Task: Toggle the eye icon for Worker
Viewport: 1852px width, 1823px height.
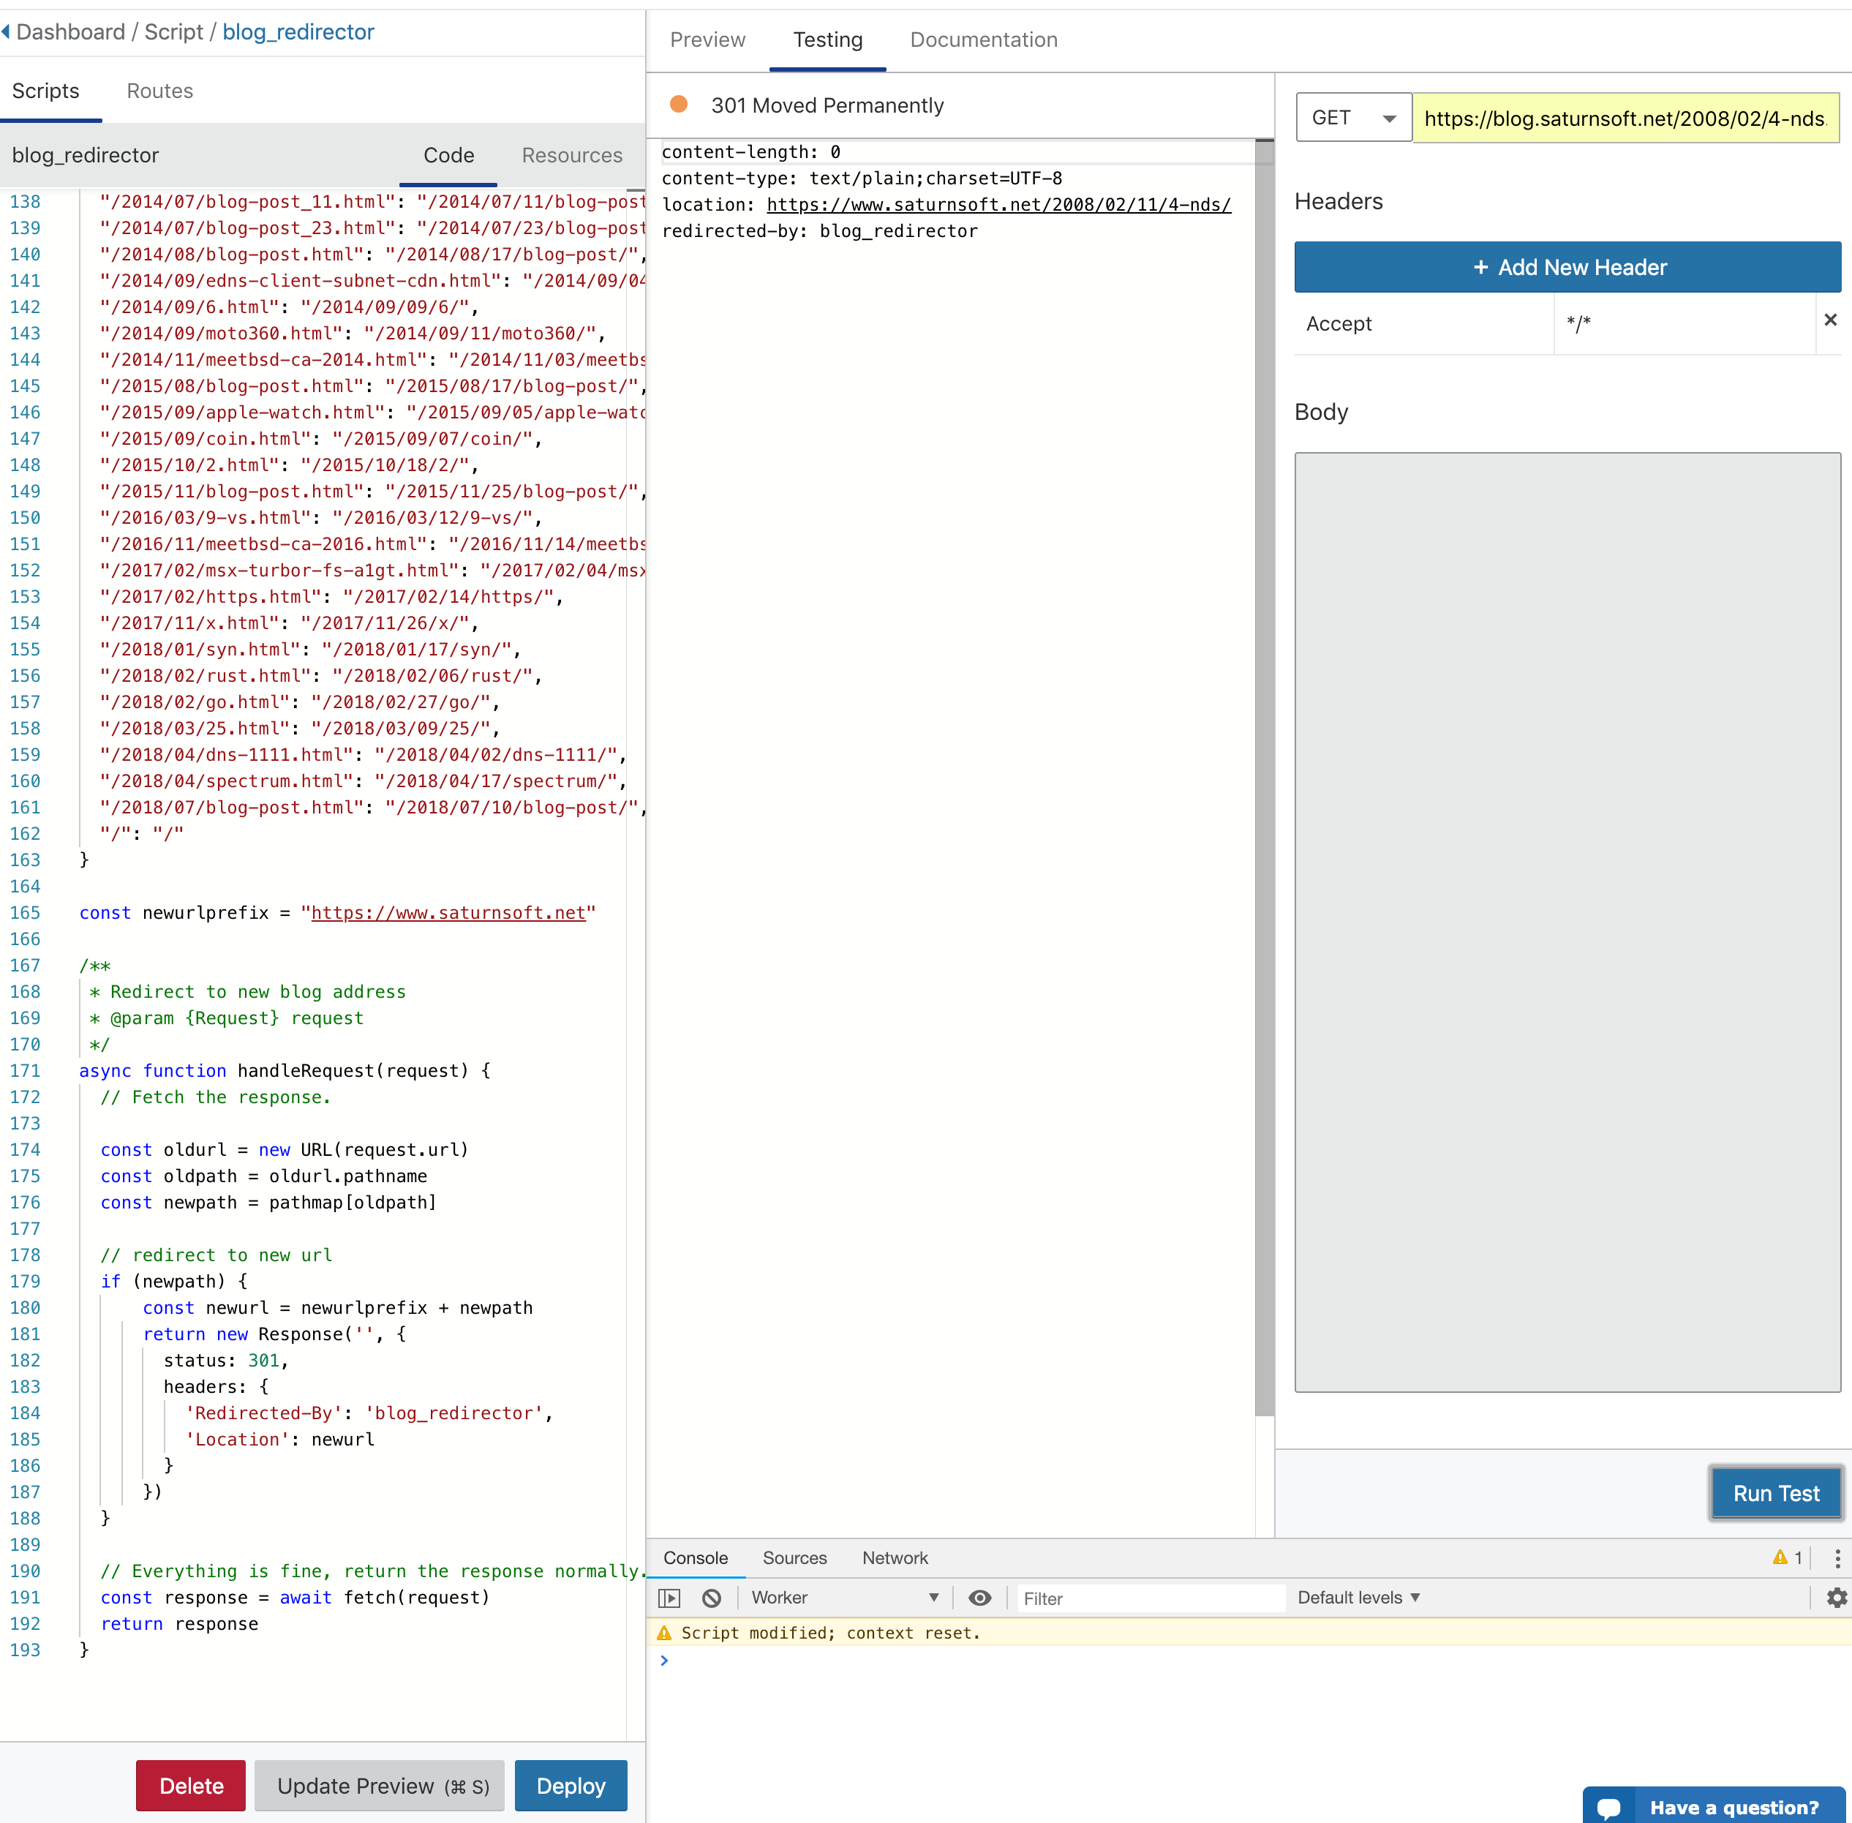Action: click(x=979, y=1596)
